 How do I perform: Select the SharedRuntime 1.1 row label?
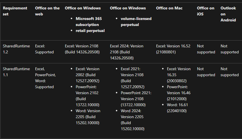pyautogui.click(x=16, y=72)
